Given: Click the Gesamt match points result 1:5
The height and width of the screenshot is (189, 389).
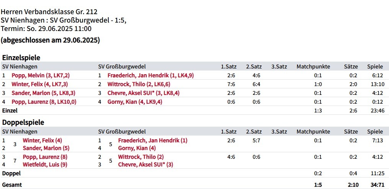Looking at the screenshot, I should pos(318,185).
